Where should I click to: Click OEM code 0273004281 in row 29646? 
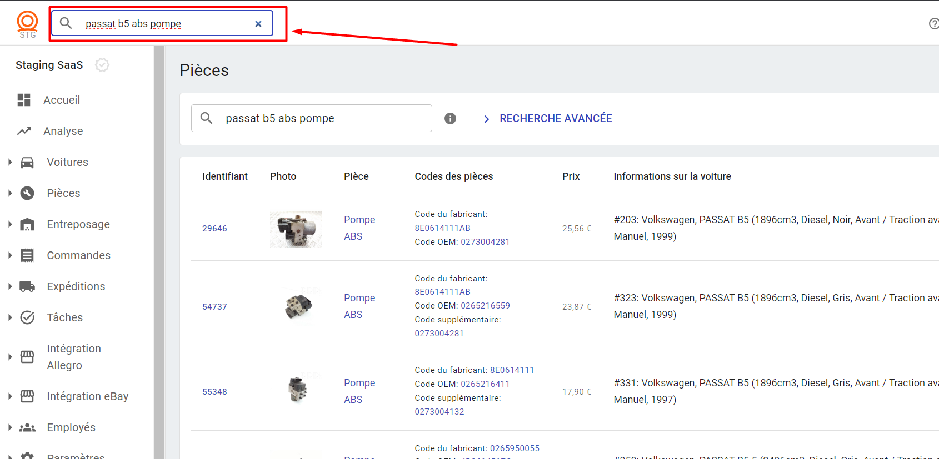pos(485,242)
